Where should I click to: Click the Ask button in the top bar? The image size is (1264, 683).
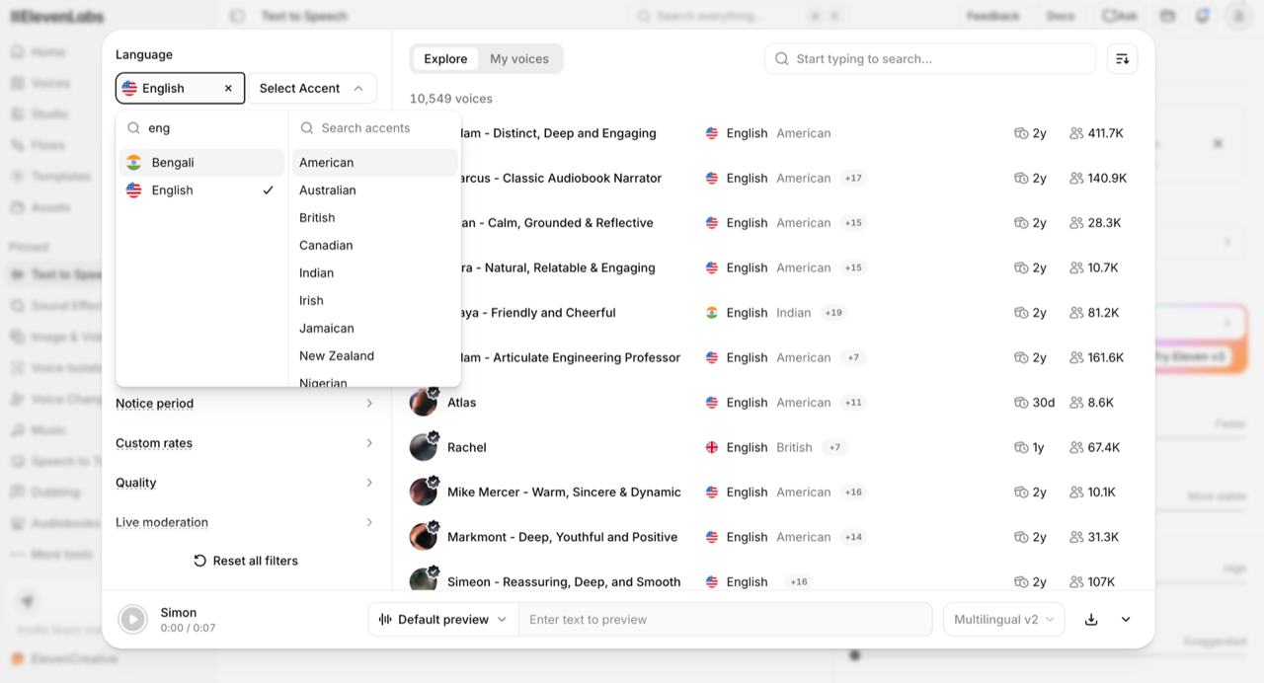click(x=1120, y=16)
